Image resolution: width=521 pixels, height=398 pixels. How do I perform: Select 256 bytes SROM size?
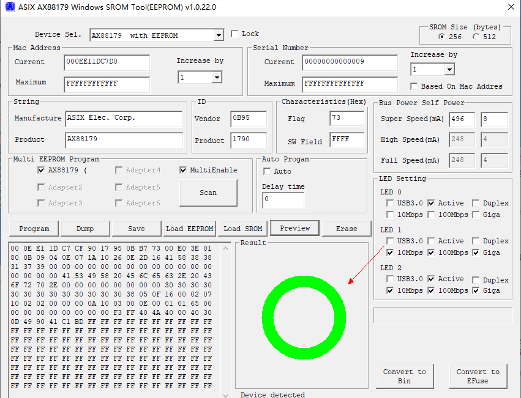[x=441, y=37]
